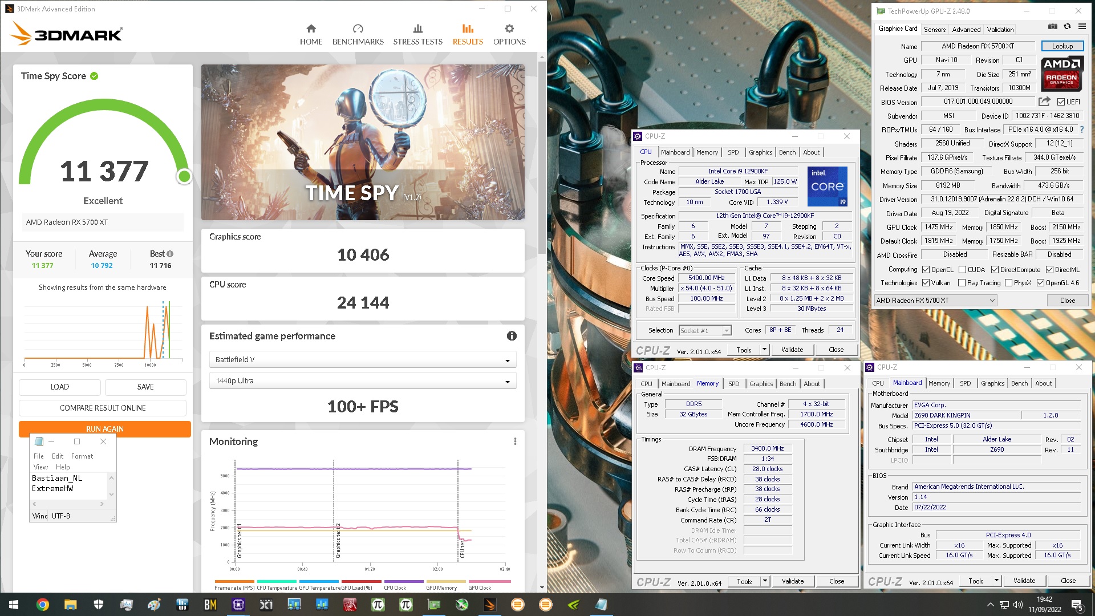Click the Intel Core i9 logo in CPU-Z
Viewport: 1095px width, 616px height.
(828, 186)
